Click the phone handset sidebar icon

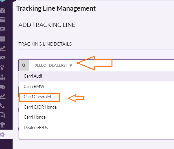click(2, 106)
